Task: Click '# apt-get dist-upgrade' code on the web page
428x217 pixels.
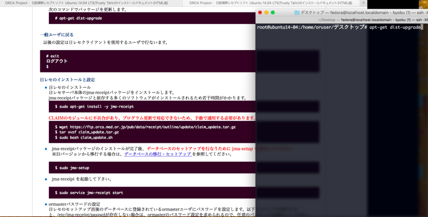Action: [78, 18]
